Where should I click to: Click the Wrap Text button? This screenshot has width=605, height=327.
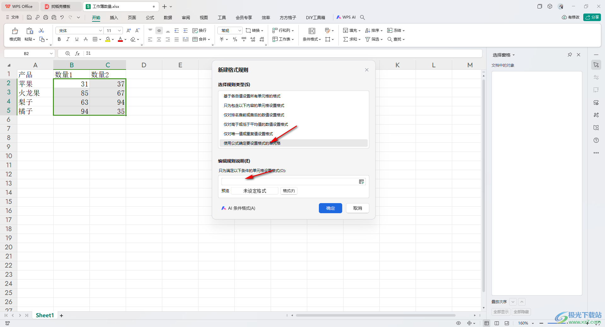(x=199, y=30)
